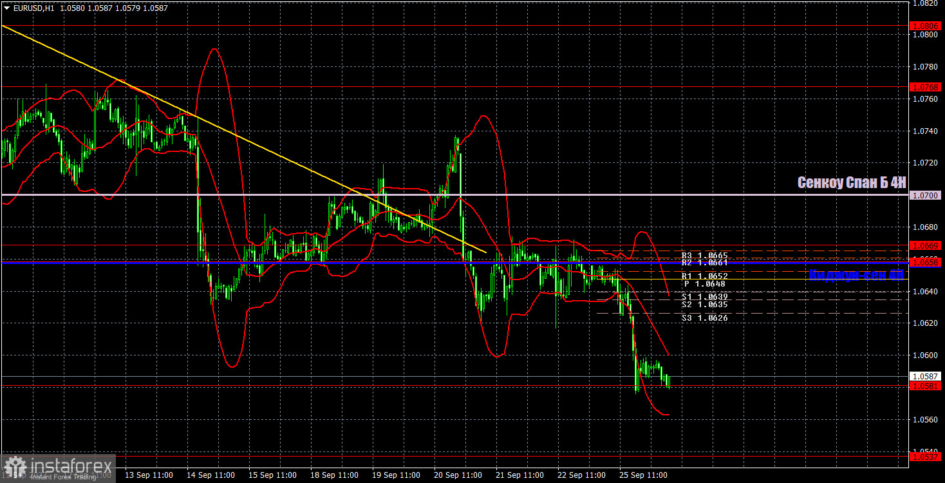Select the red 1.0806 price level label
945x483 pixels.
[926, 26]
